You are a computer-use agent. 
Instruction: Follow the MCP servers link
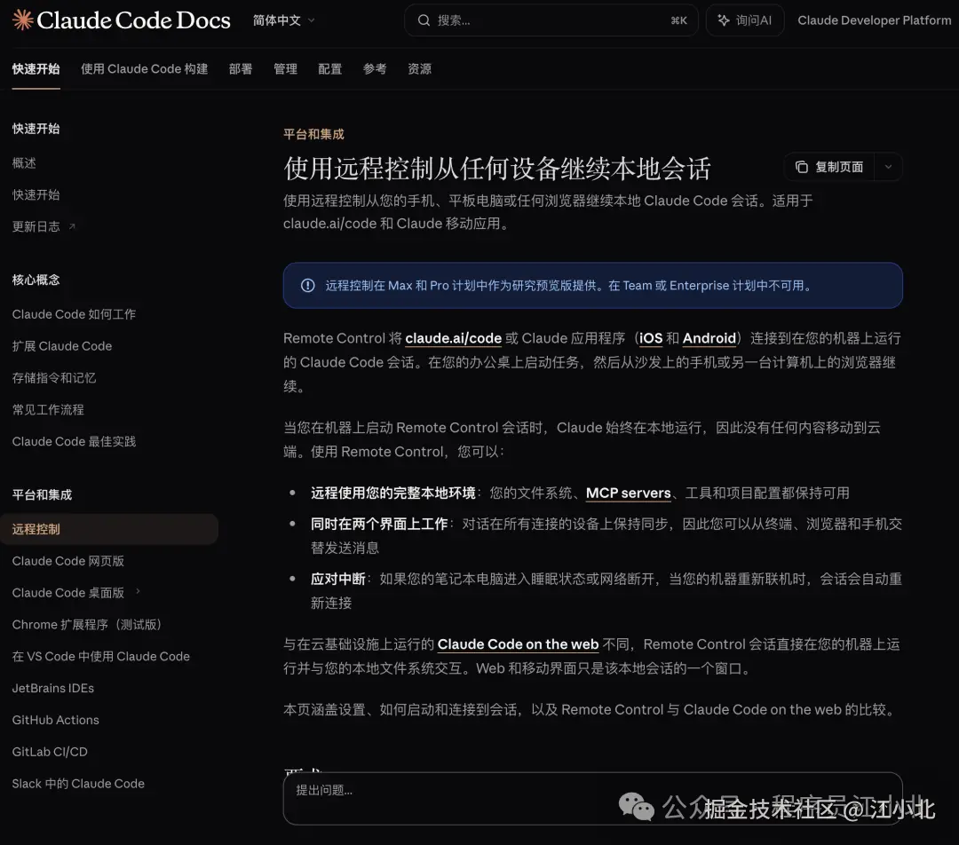pyautogui.click(x=628, y=493)
